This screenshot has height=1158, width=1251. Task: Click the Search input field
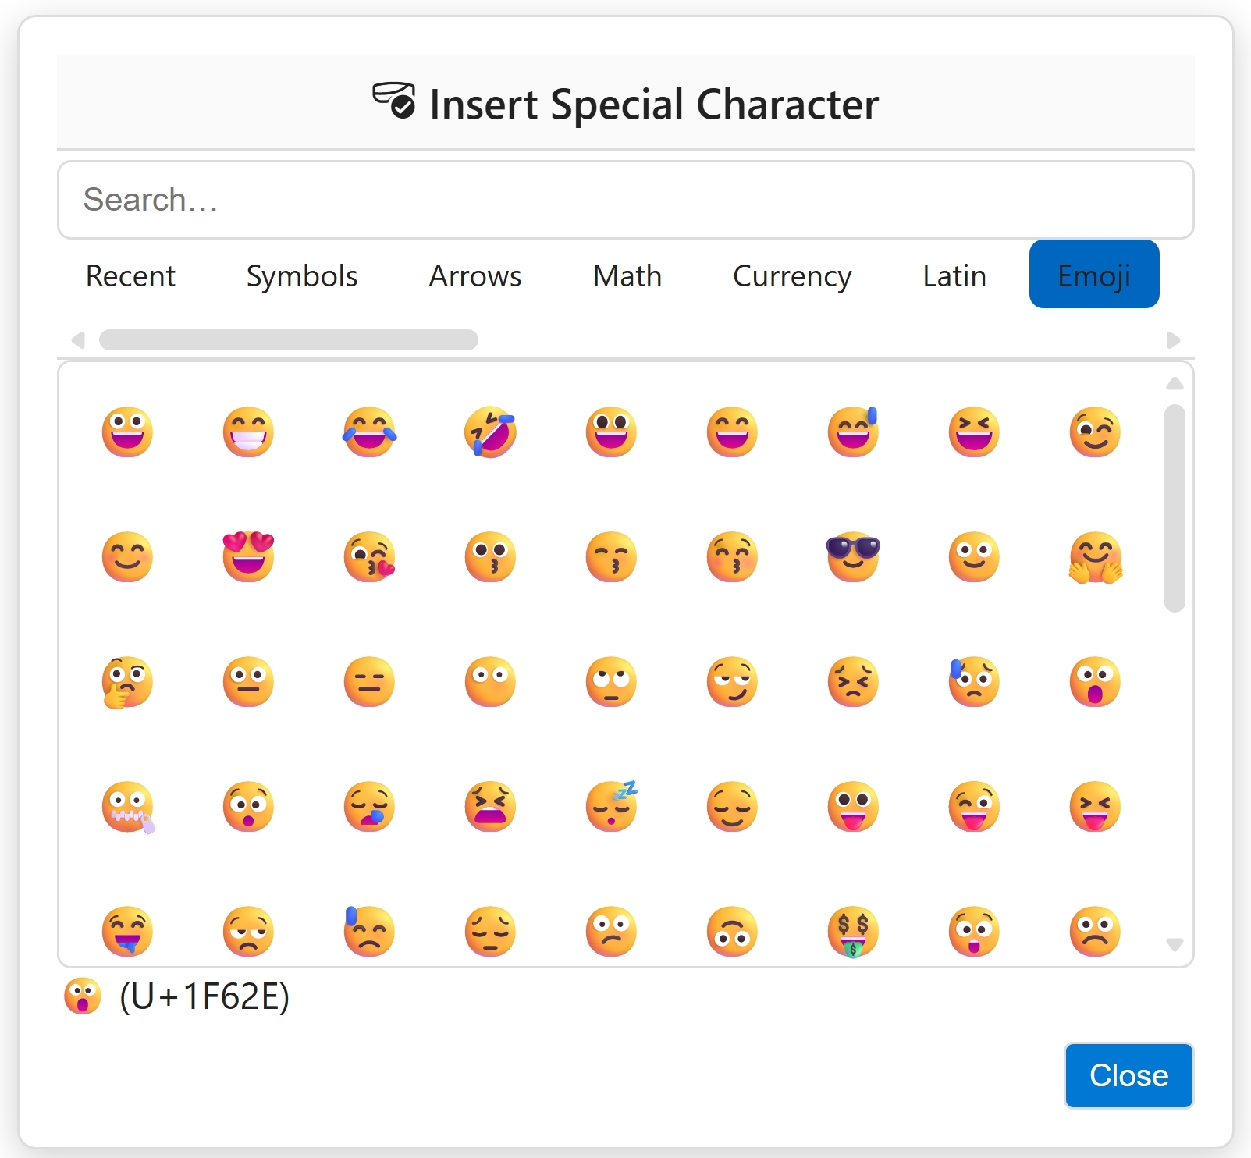tap(625, 200)
